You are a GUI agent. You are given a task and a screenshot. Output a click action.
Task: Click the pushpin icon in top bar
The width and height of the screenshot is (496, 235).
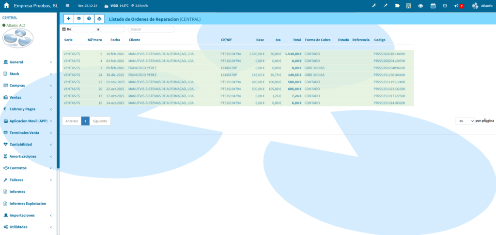[386, 6]
